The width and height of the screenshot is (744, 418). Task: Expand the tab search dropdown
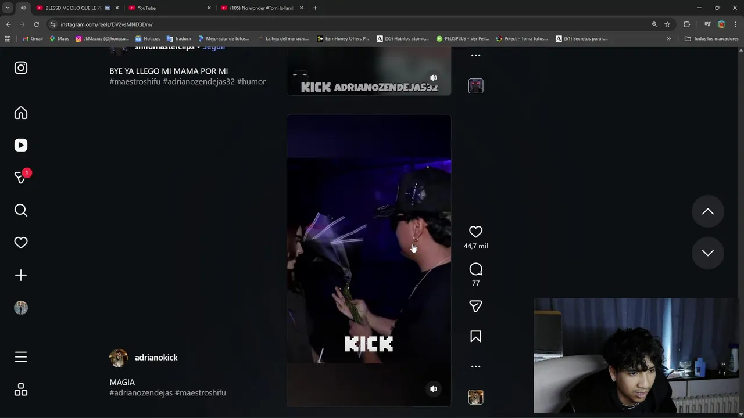[8, 8]
